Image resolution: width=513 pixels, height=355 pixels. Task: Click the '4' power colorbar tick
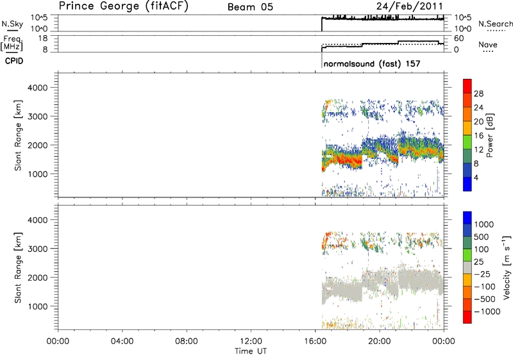[x=476, y=177]
